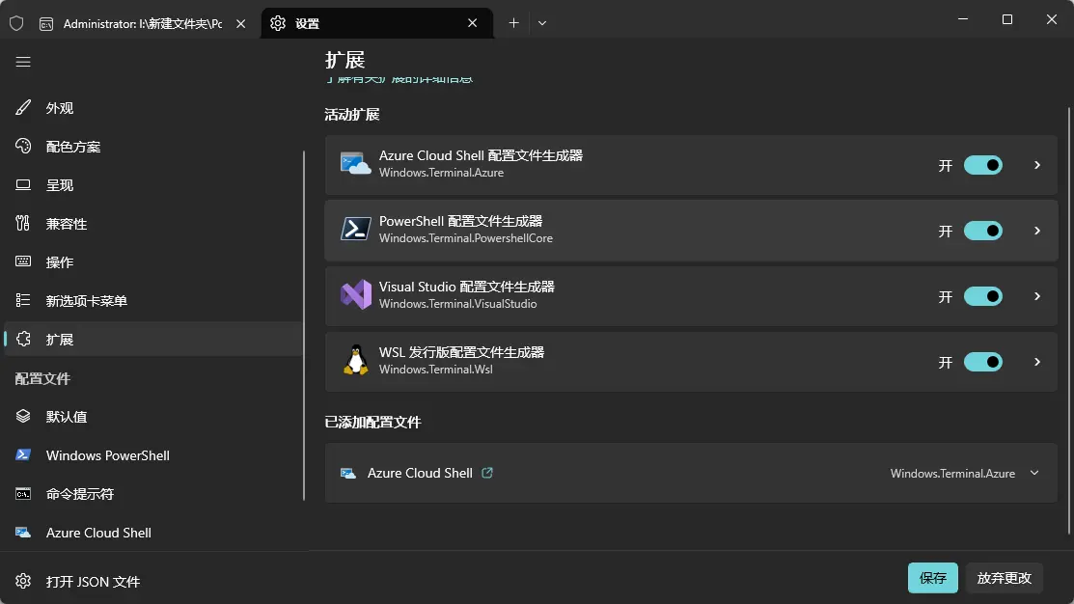This screenshot has width=1074, height=604.
Task: Click Windows.Terminal.Azure text in added profile
Action: pos(952,473)
